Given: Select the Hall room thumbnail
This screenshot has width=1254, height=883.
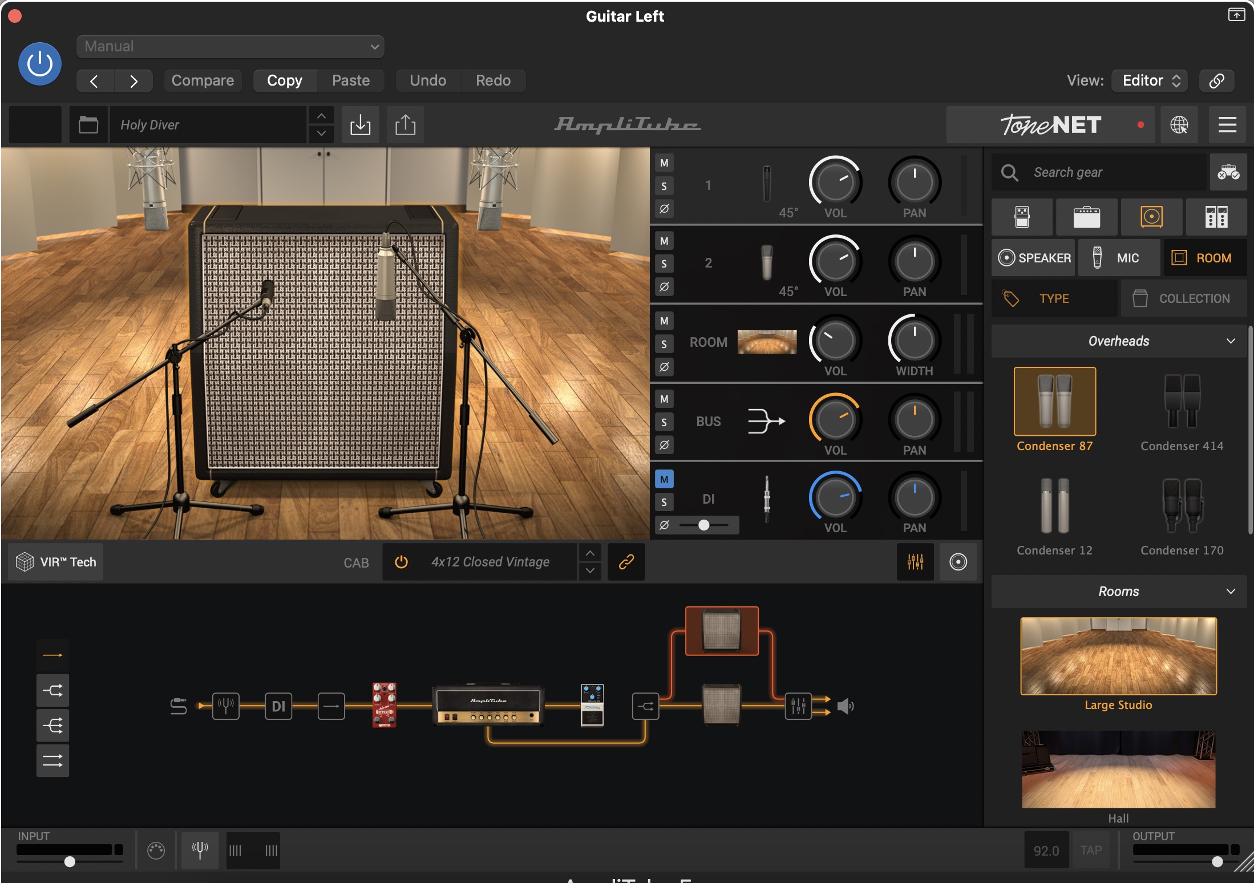Looking at the screenshot, I should (1118, 769).
